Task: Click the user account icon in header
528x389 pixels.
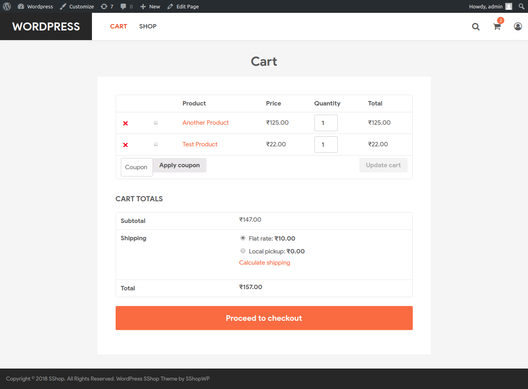Action: coord(518,26)
